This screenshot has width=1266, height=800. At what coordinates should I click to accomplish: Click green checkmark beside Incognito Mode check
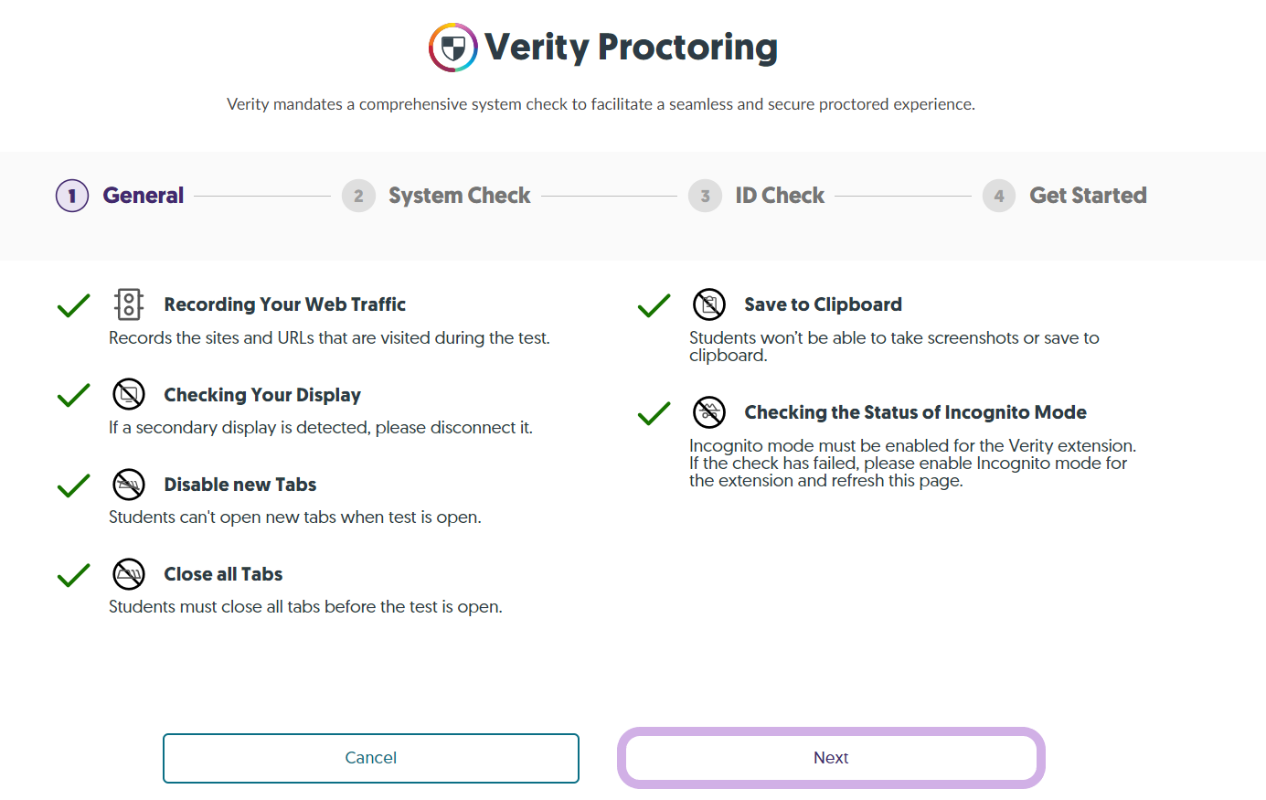click(x=654, y=413)
